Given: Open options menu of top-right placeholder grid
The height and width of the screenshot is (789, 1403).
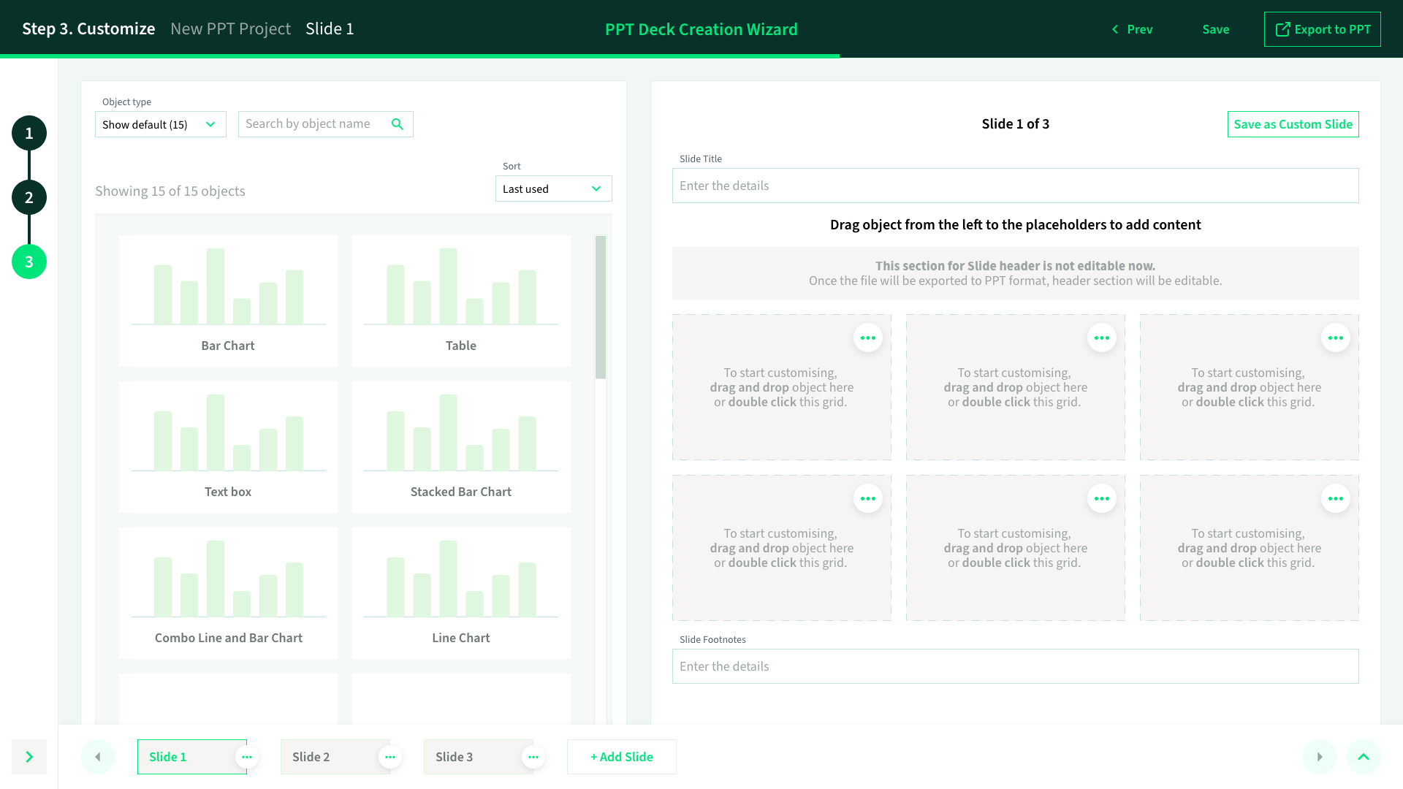Looking at the screenshot, I should 1335,338.
